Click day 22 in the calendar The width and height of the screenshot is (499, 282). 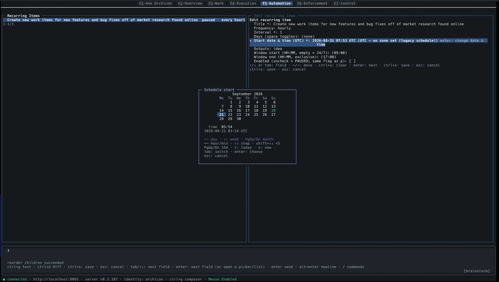click(x=230, y=115)
